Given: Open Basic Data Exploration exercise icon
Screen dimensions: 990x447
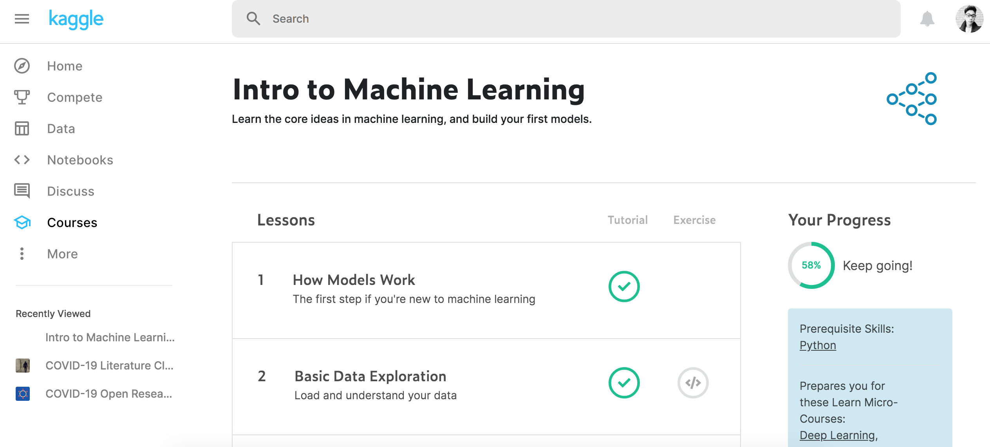Looking at the screenshot, I should (x=693, y=383).
